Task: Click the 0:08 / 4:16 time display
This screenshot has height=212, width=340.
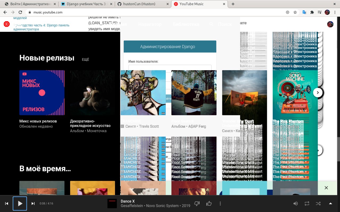Action: click(x=46, y=204)
